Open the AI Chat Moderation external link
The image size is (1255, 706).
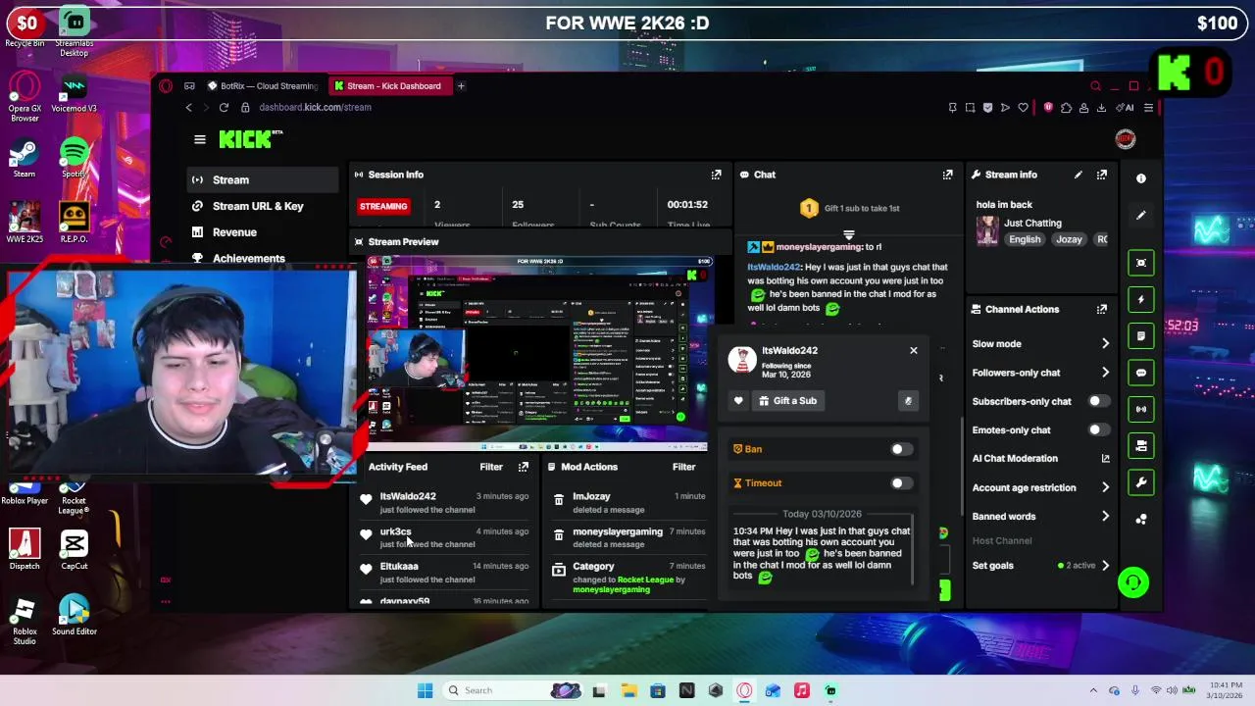point(1105,458)
